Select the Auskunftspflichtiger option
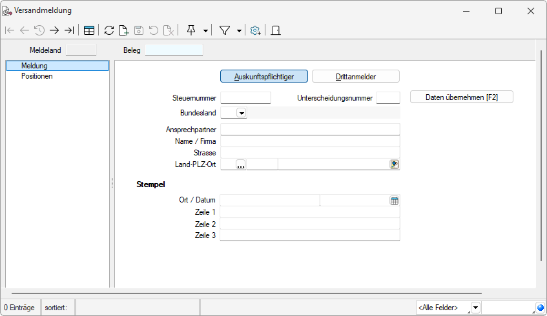This screenshot has width=547, height=316. (x=264, y=76)
